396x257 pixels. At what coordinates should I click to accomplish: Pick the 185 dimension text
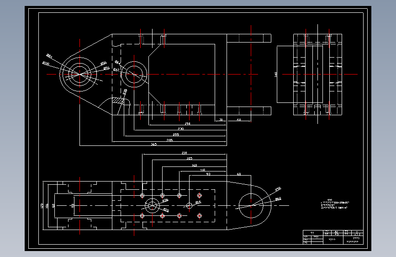click(x=190, y=158)
